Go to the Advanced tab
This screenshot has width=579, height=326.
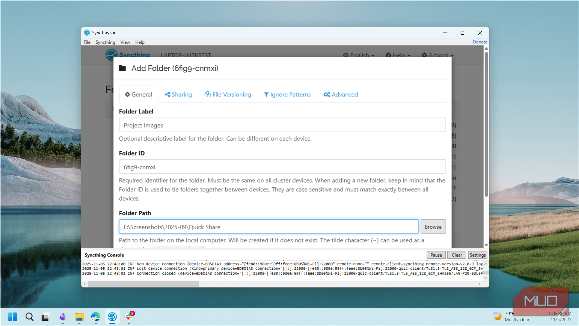(341, 95)
